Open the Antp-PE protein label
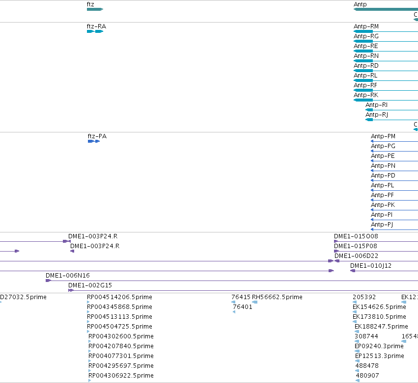Image resolution: width=418 pixels, height=383 pixels. click(383, 156)
